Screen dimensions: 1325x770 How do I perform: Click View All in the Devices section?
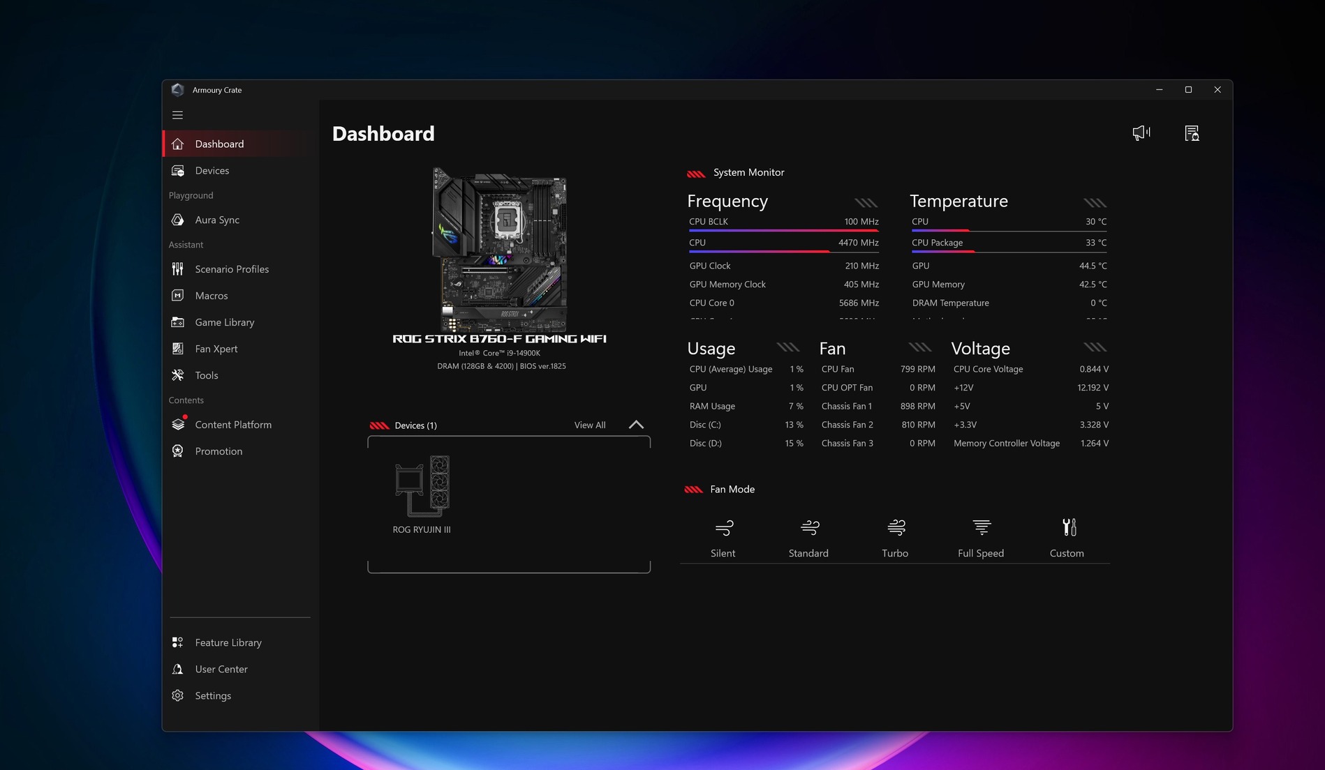coord(590,425)
